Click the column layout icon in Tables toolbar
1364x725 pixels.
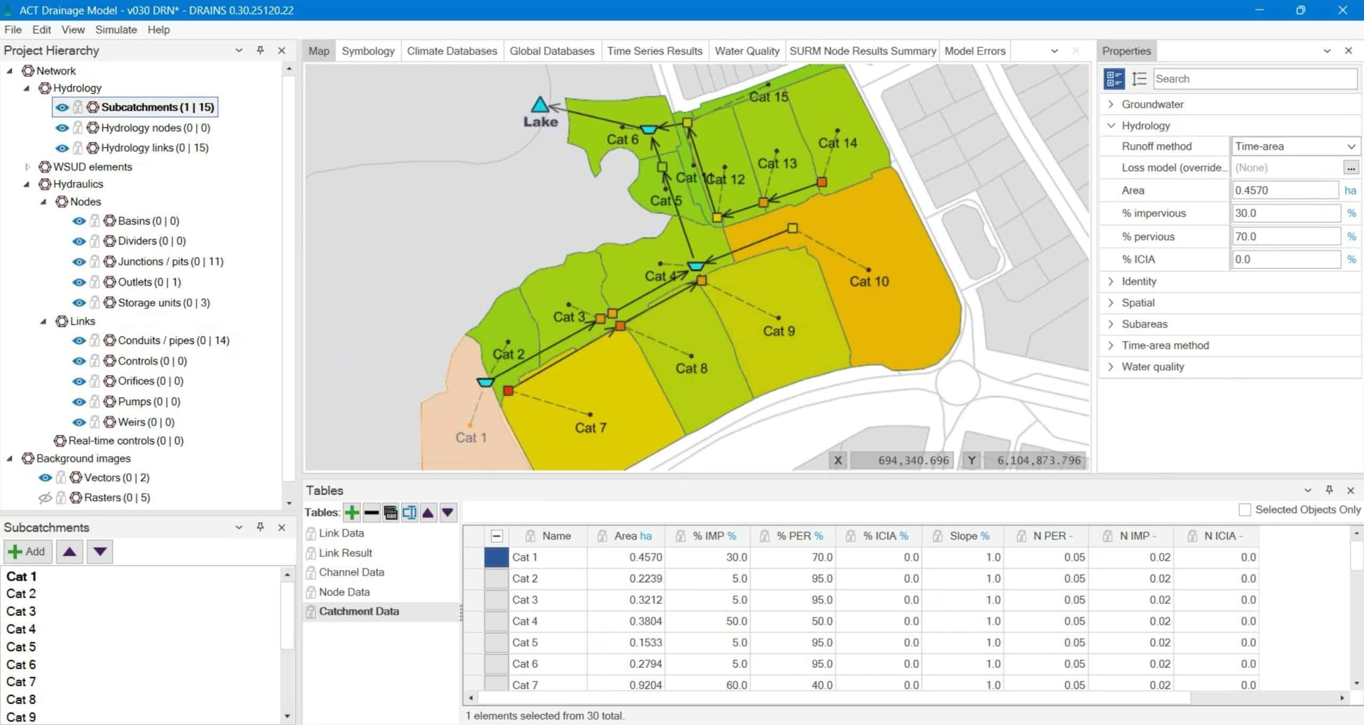[x=409, y=513]
